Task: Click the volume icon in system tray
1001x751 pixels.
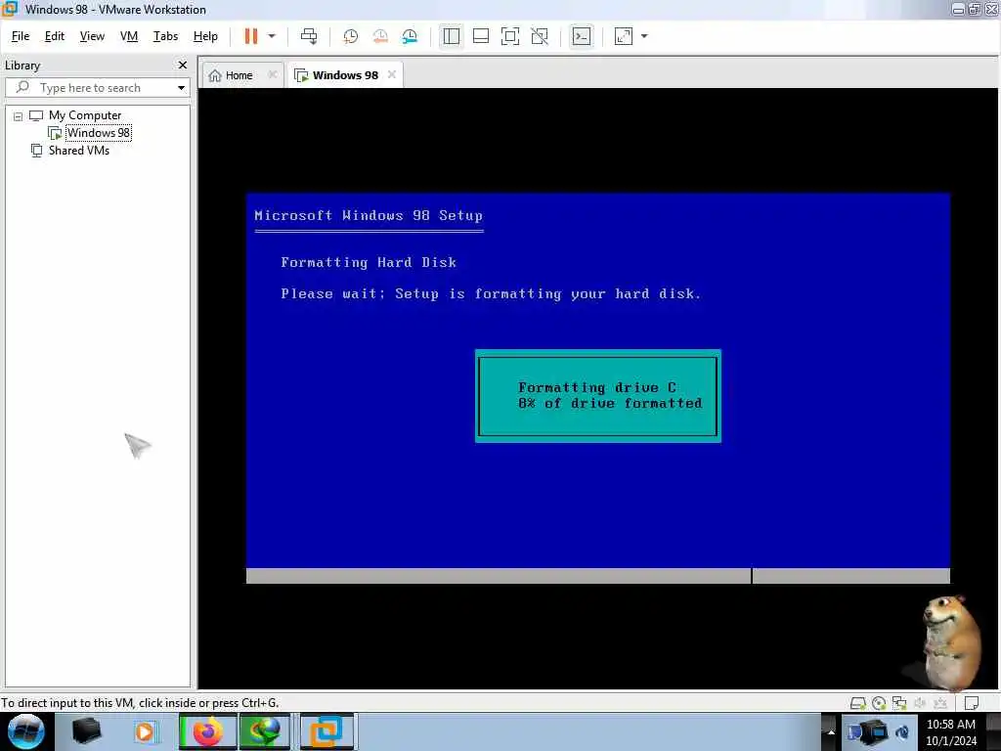Action: pyautogui.click(x=902, y=731)
